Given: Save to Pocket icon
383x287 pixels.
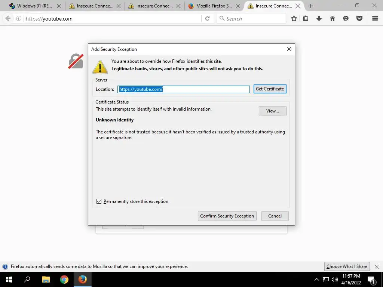Looking at the screenshot, I should [x=359, y=18].
